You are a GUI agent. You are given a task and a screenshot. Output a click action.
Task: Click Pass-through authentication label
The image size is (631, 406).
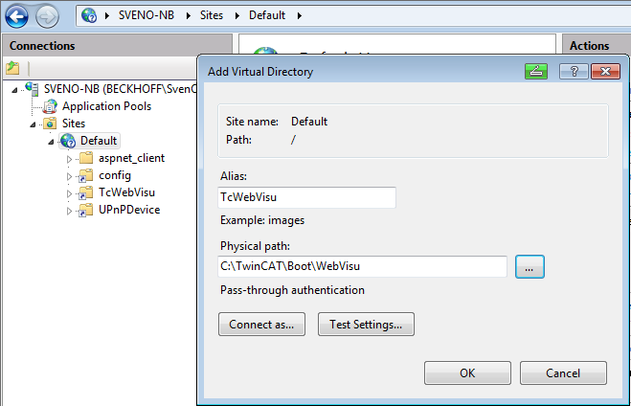[x=292, y=290]
